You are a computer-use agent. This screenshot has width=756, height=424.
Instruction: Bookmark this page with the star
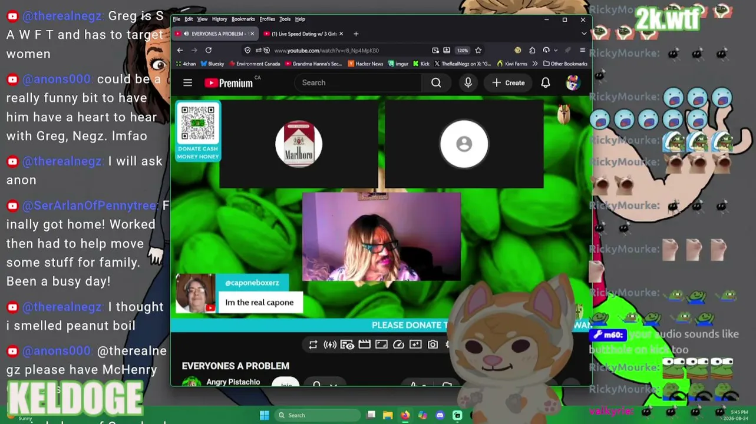tap(478, 50)
